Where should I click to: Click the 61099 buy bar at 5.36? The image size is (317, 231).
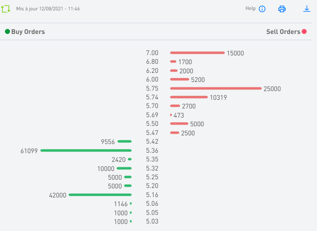tap(86, 150)
